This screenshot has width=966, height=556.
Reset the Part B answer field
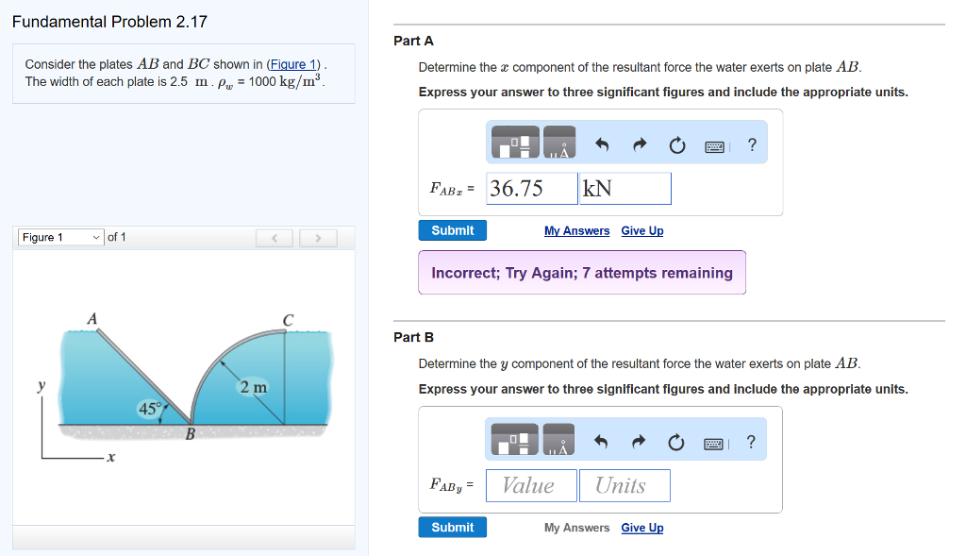675,439
